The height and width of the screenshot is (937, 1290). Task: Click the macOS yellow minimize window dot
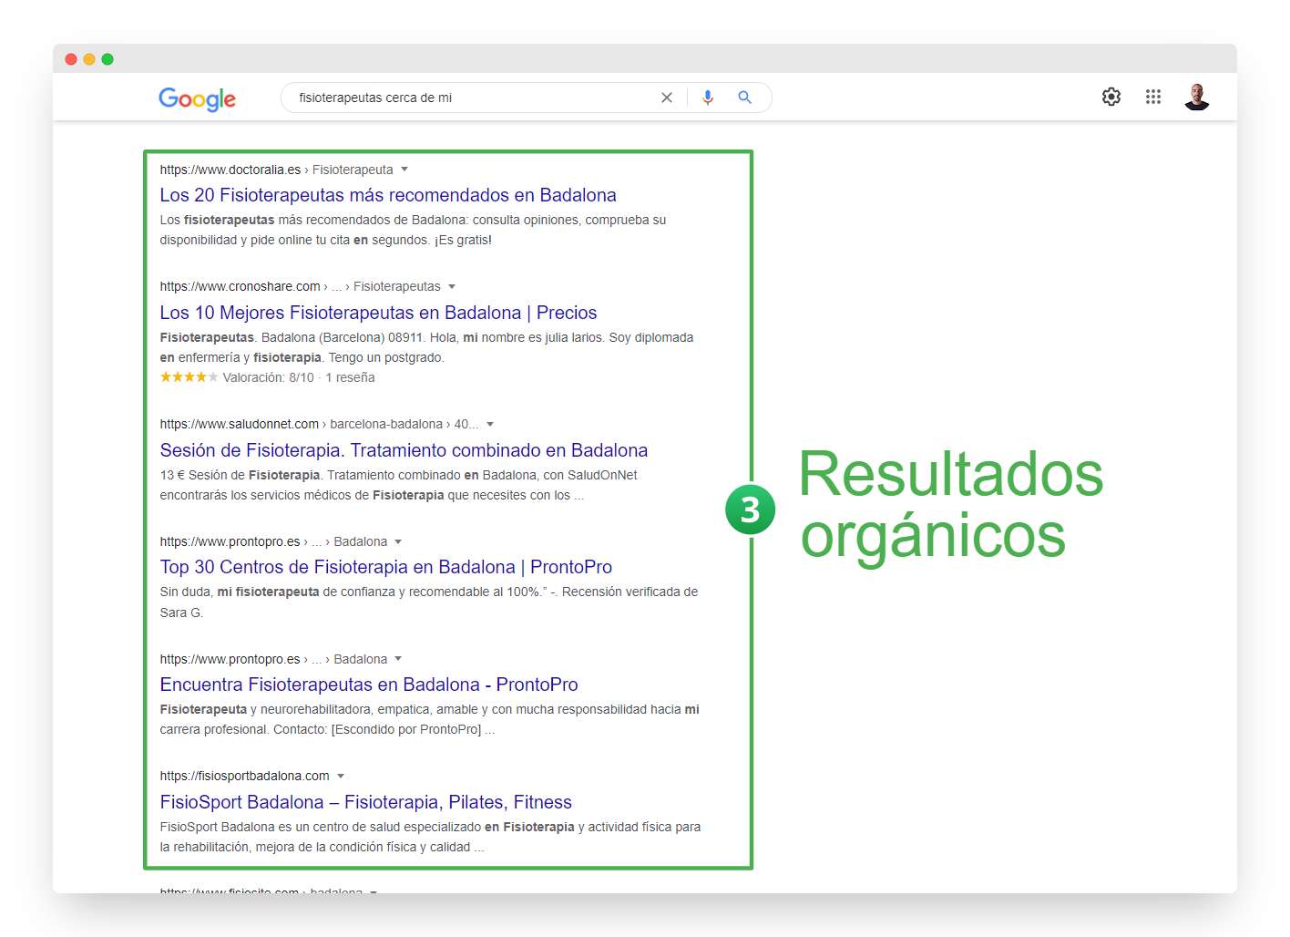coord(89,59)
